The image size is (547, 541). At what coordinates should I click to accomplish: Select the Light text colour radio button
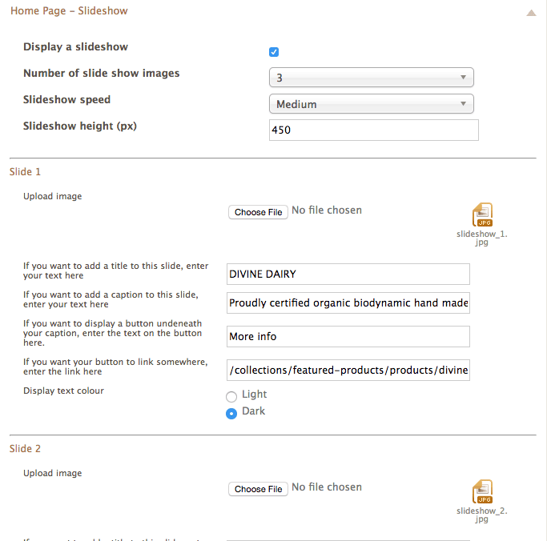click(x=231, y=396)
